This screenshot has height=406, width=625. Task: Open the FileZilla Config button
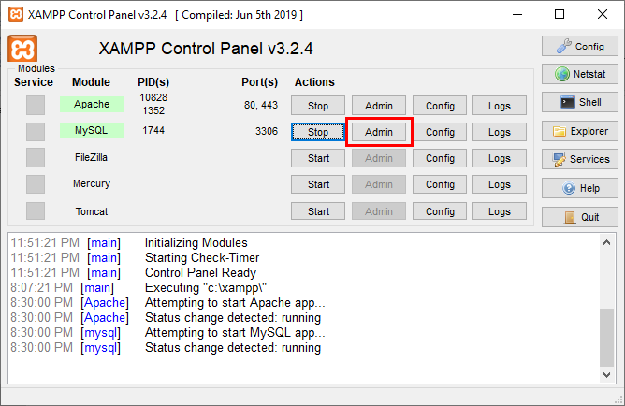pos(440,158)
